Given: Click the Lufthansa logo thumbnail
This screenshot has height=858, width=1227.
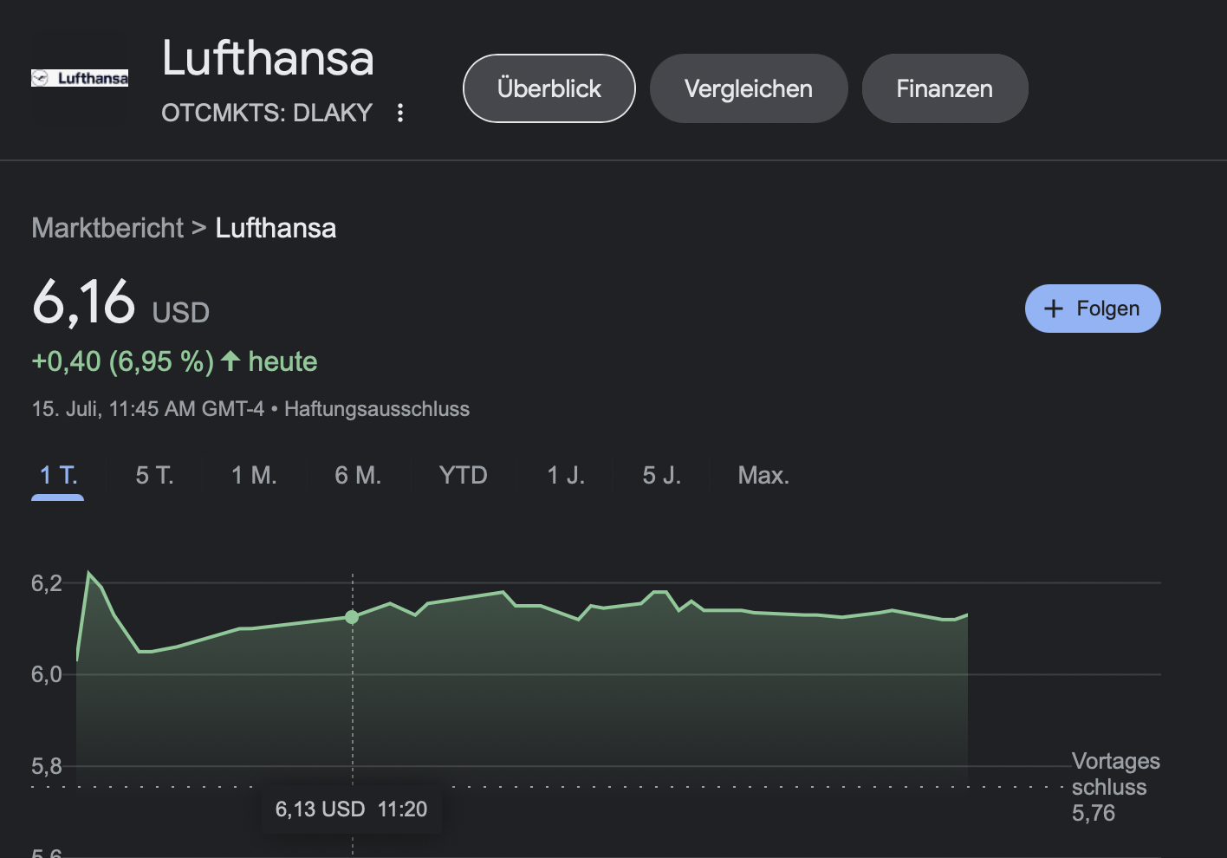Looking at the screenshot, I should [x=80, y=78].
